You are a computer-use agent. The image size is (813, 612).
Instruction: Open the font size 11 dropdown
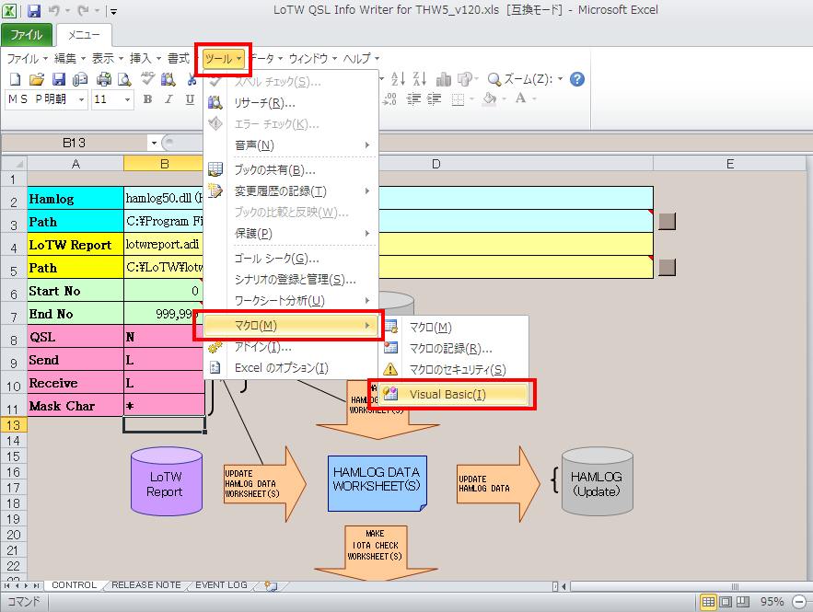[x=127, y=99]
